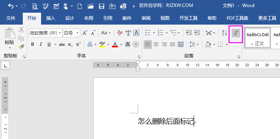Increase indent icon
The height and width of the screenshot is (139, 280).
tap(197, 33)
